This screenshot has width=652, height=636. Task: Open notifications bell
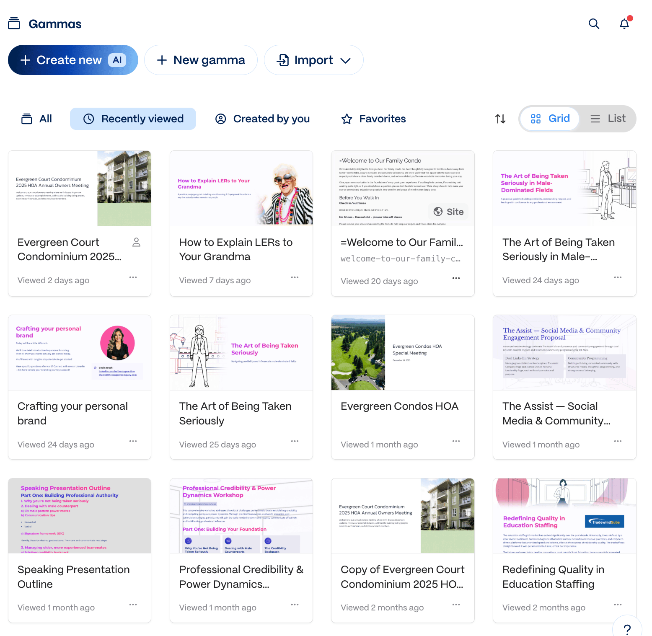point(624,24)
